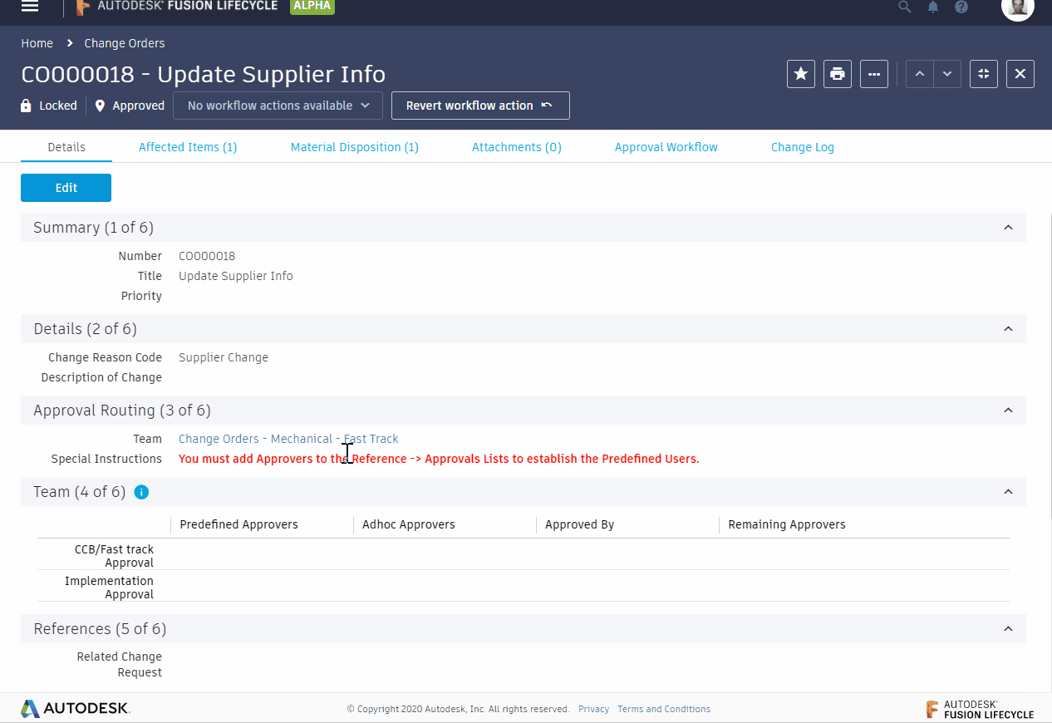
Task: Click the Edit button
Action: [x=66, y=188]
